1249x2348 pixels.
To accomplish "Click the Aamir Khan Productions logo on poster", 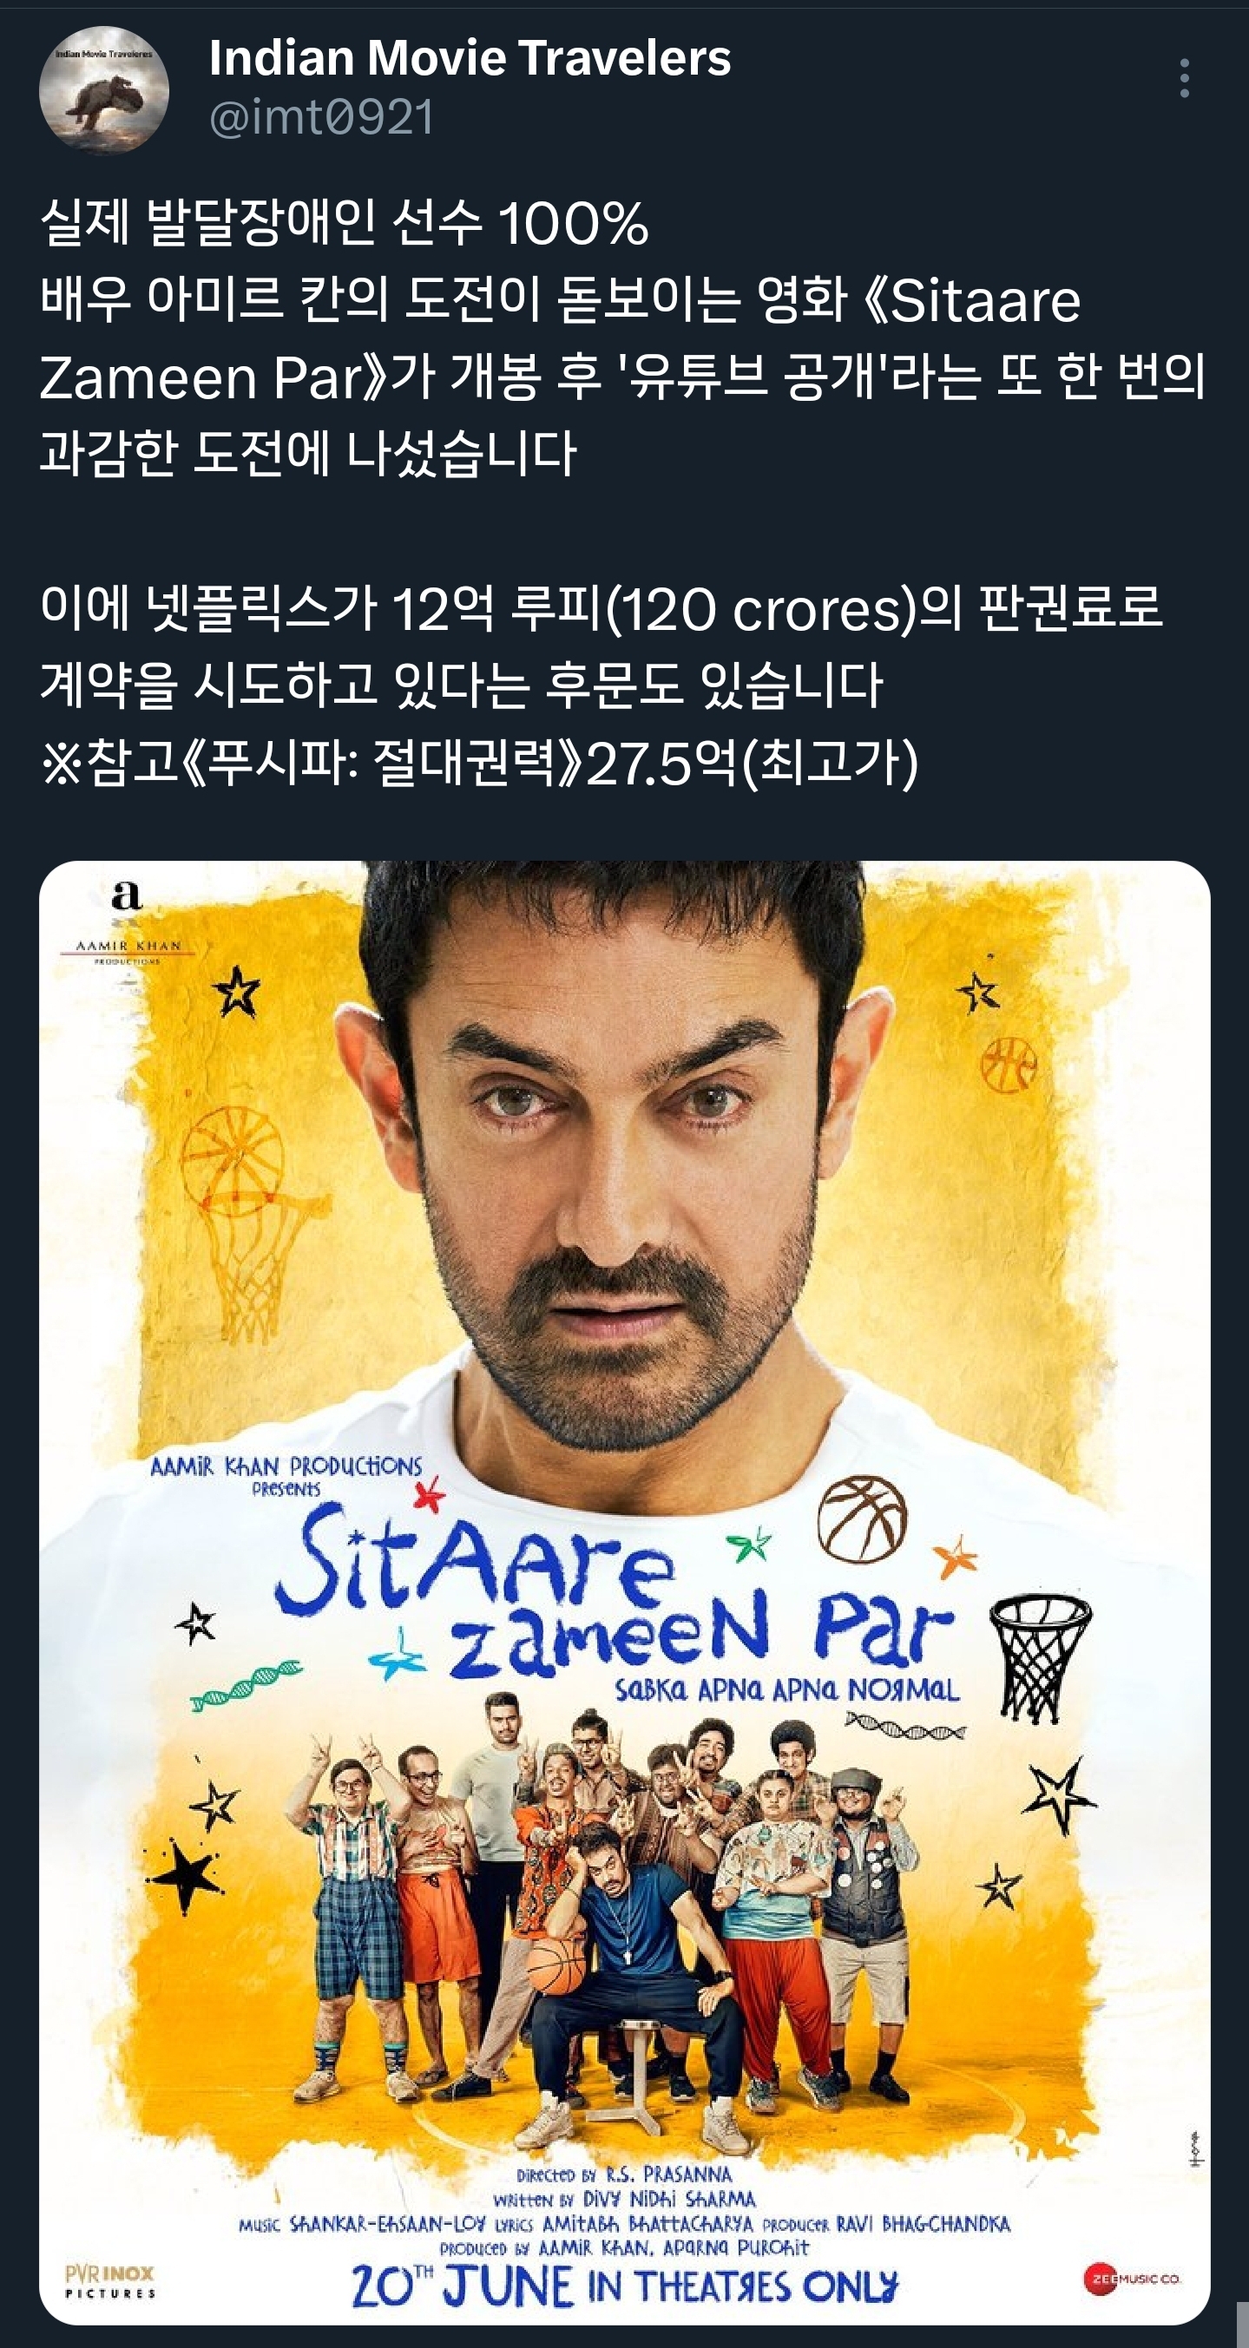I will pyautogui.click(x=127, y=922).
